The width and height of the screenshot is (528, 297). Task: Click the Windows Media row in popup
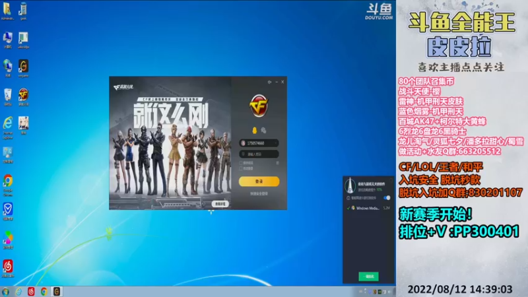(369, 208)
